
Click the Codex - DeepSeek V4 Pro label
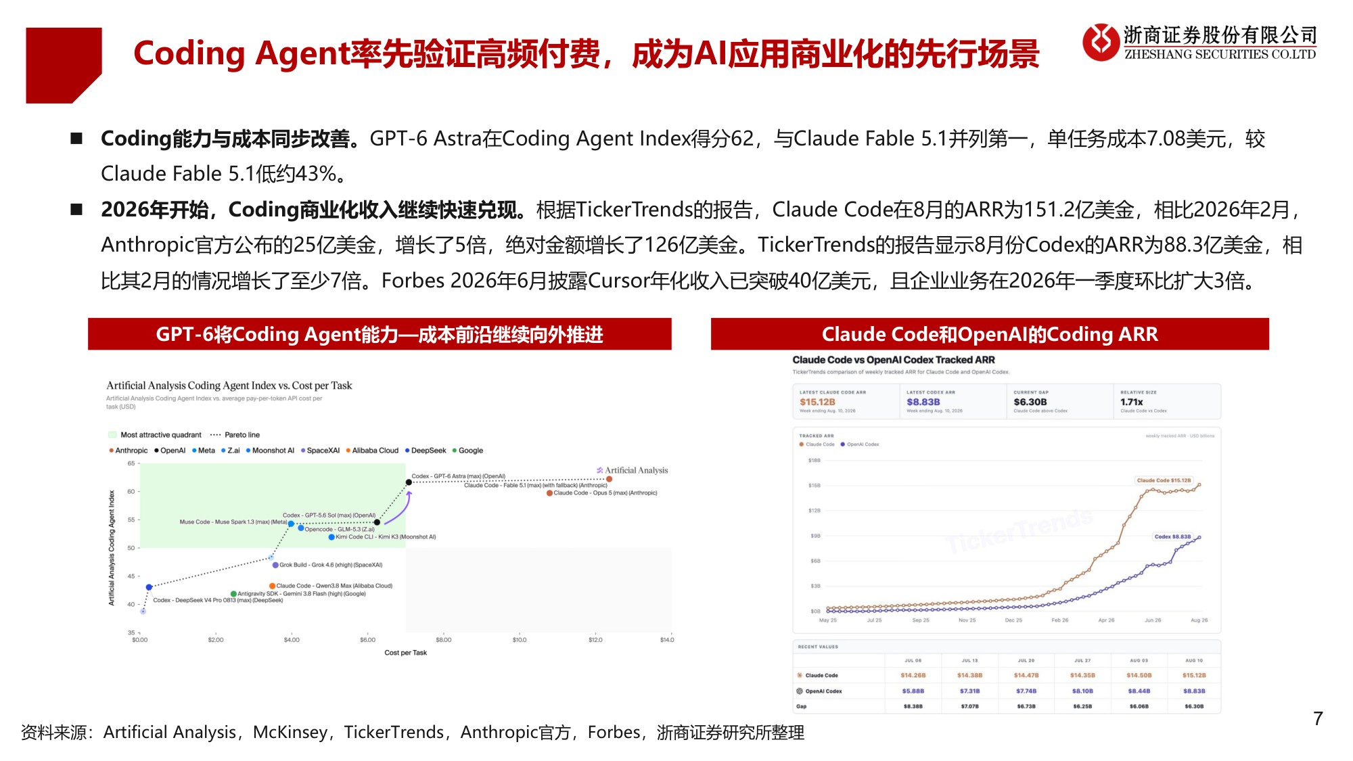[218, 600]
